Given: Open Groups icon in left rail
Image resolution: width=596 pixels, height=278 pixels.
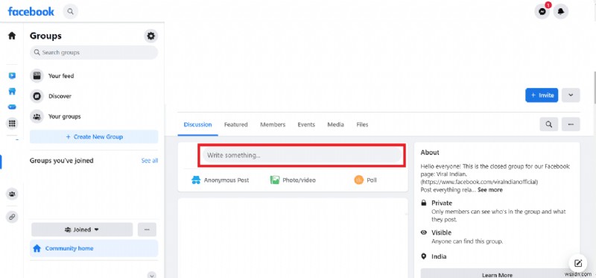Looking at the screenshot, I should 12,195.
